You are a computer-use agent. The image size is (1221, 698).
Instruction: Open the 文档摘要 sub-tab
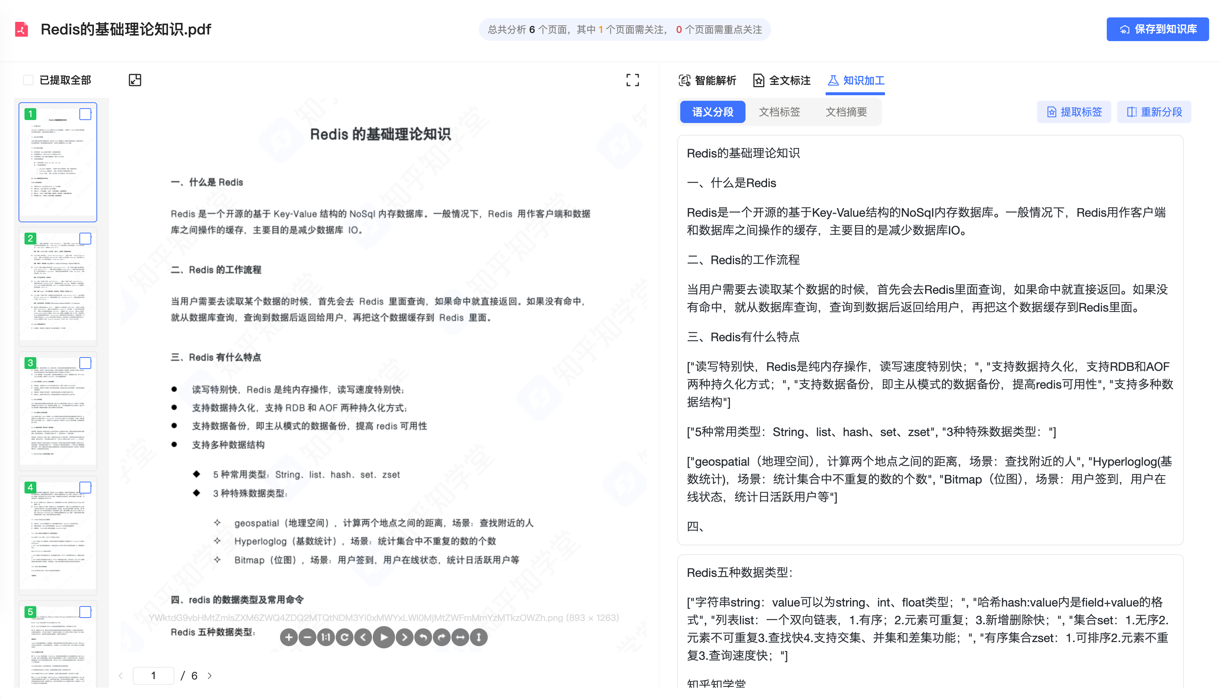coord(846,112)
